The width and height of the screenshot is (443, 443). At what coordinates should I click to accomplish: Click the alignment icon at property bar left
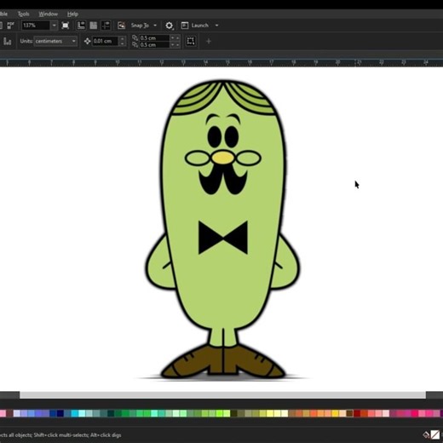pyautogui.click(x=8, y=42)
